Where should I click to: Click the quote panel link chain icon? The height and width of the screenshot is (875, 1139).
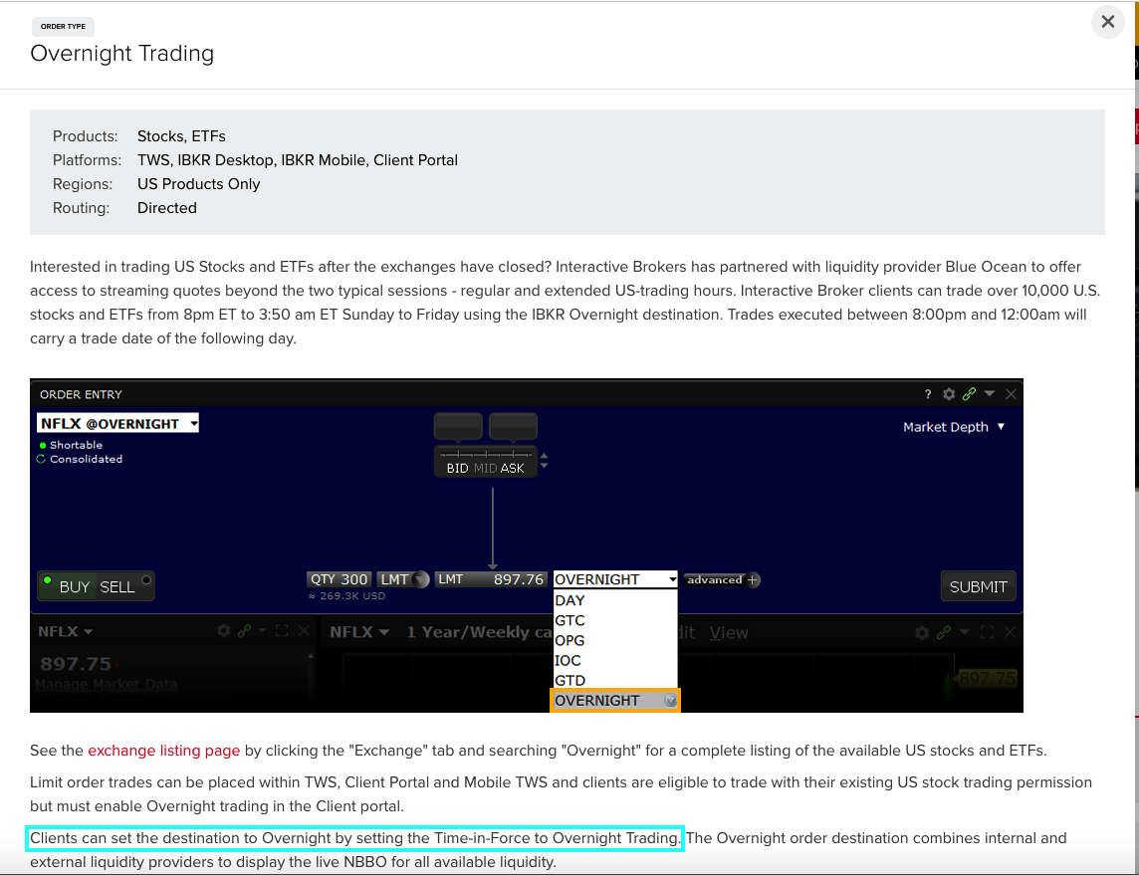(x=244, y=631)
